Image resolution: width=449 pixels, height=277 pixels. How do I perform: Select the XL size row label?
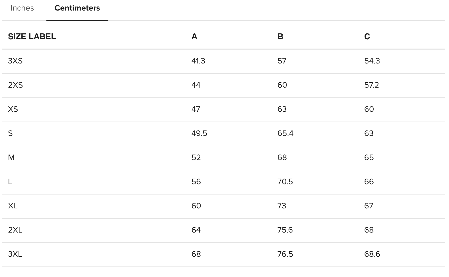click(13, 206)
